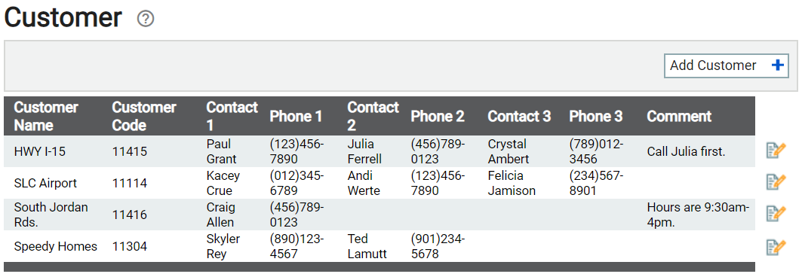The height and width of the screenshot is (277, 802).
Task: Edit the South Jordan Rds. customer record
Action: (776, 215)
